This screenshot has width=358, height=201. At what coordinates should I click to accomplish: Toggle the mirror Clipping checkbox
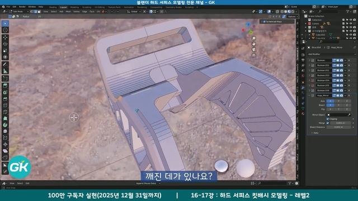click(x=328, y=119)
